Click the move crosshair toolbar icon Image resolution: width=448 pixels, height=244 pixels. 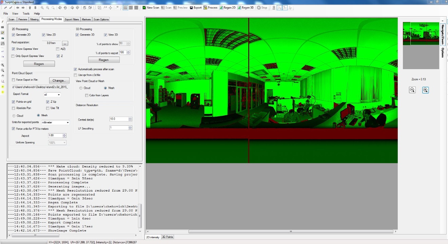(110, 7)
